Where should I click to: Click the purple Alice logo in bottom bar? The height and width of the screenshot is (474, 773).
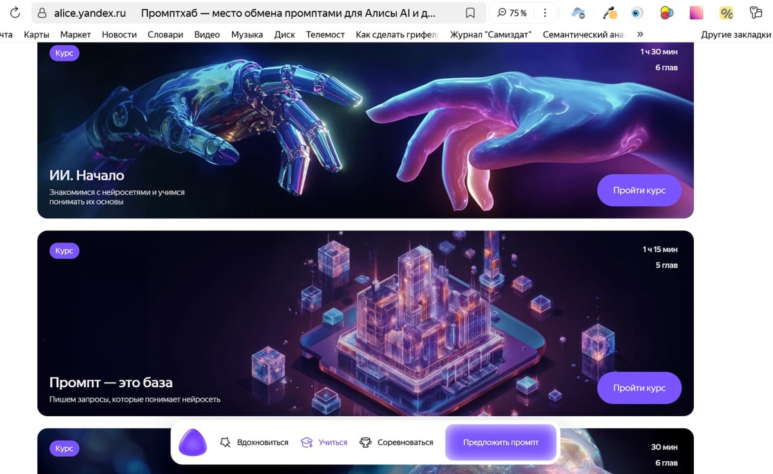click(193, 442)
